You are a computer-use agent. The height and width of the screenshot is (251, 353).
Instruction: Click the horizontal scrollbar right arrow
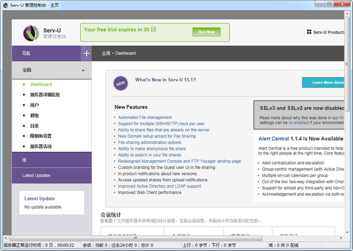341,238
